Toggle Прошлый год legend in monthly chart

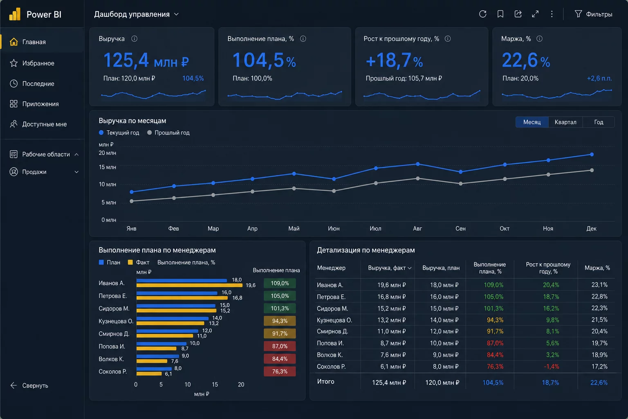click(x=168, y=133)
